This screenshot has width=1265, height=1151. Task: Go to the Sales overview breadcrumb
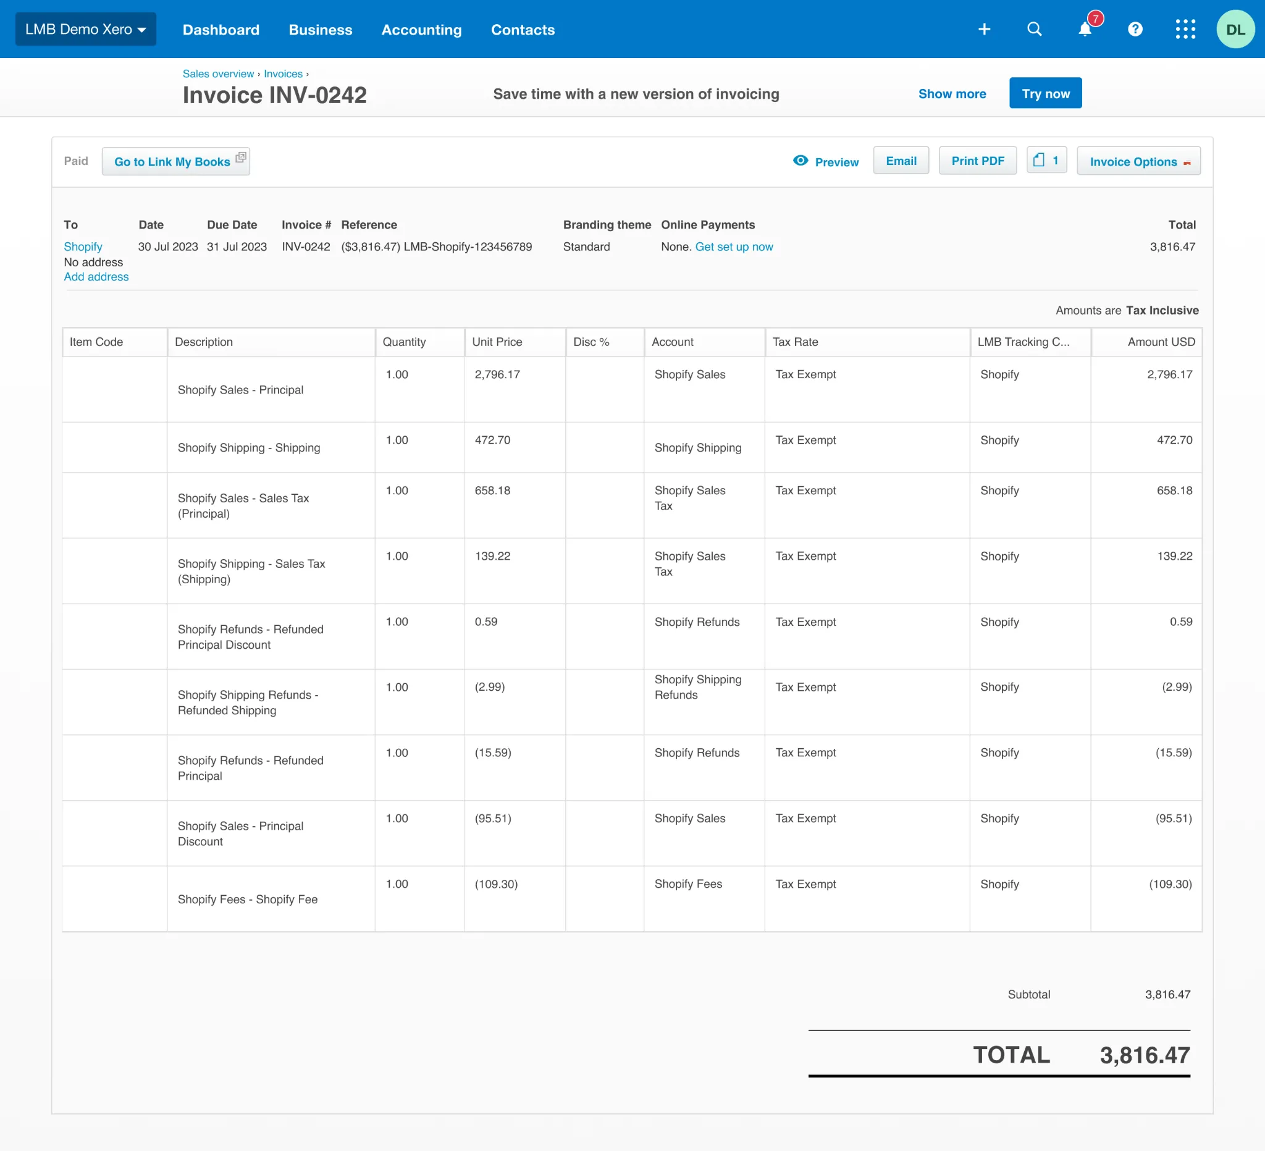point(218,74)
